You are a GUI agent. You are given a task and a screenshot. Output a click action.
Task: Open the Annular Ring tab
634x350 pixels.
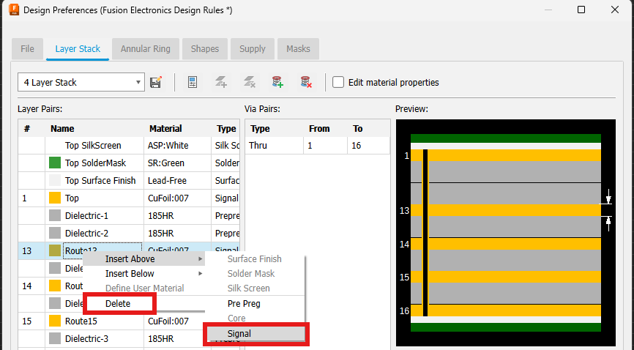pos(146,49)
